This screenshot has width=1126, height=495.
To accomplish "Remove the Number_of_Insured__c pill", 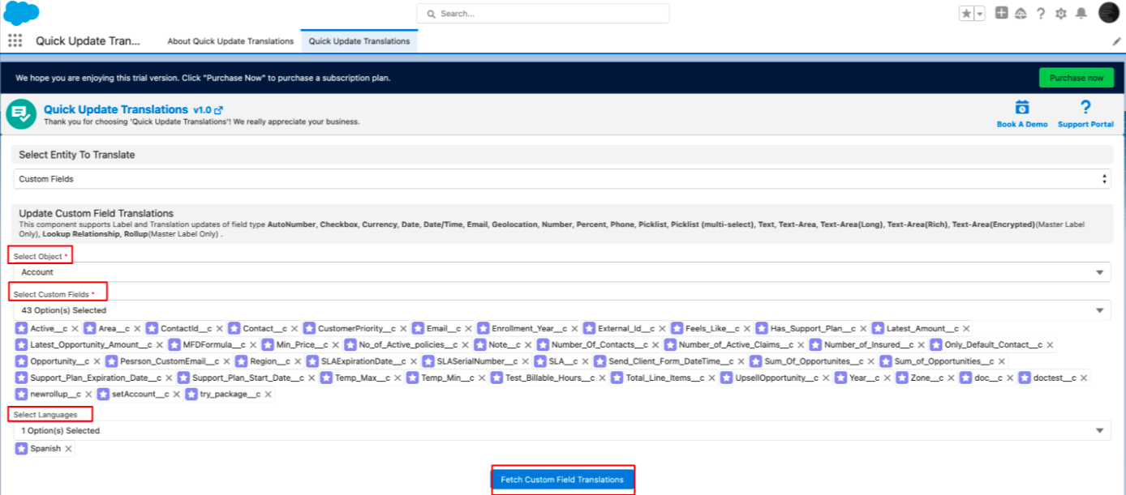I will [x=920, y=345].
